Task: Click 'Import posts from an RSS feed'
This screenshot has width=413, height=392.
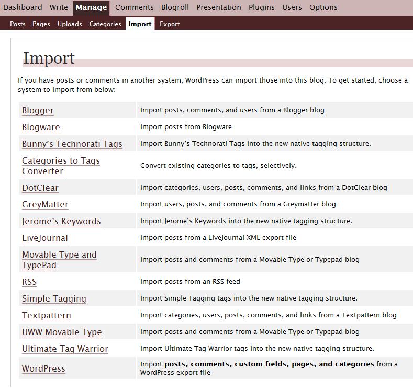Action: click(190, 282)
